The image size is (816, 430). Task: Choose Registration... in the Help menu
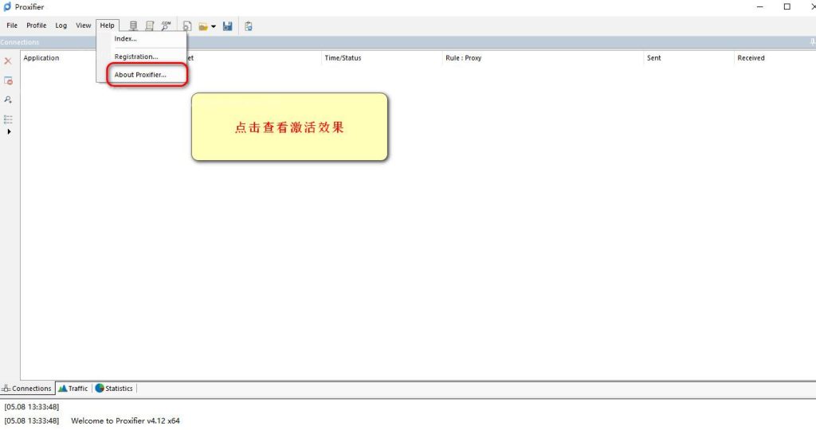[x=136, y=57]
